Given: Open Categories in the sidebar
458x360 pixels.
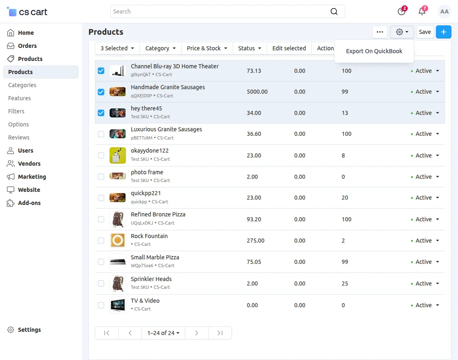Looking at the screenshot, I should [22, 85].
